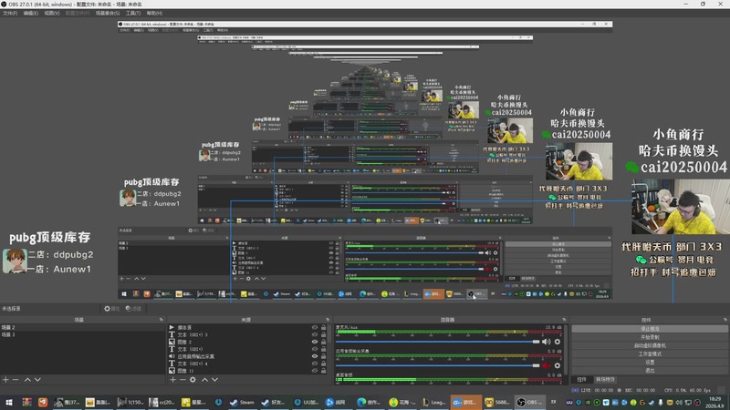This screenshot has height=410, width=730.
Task: Toggle visibility of 图像 11 source
Action: pos(315,371)
